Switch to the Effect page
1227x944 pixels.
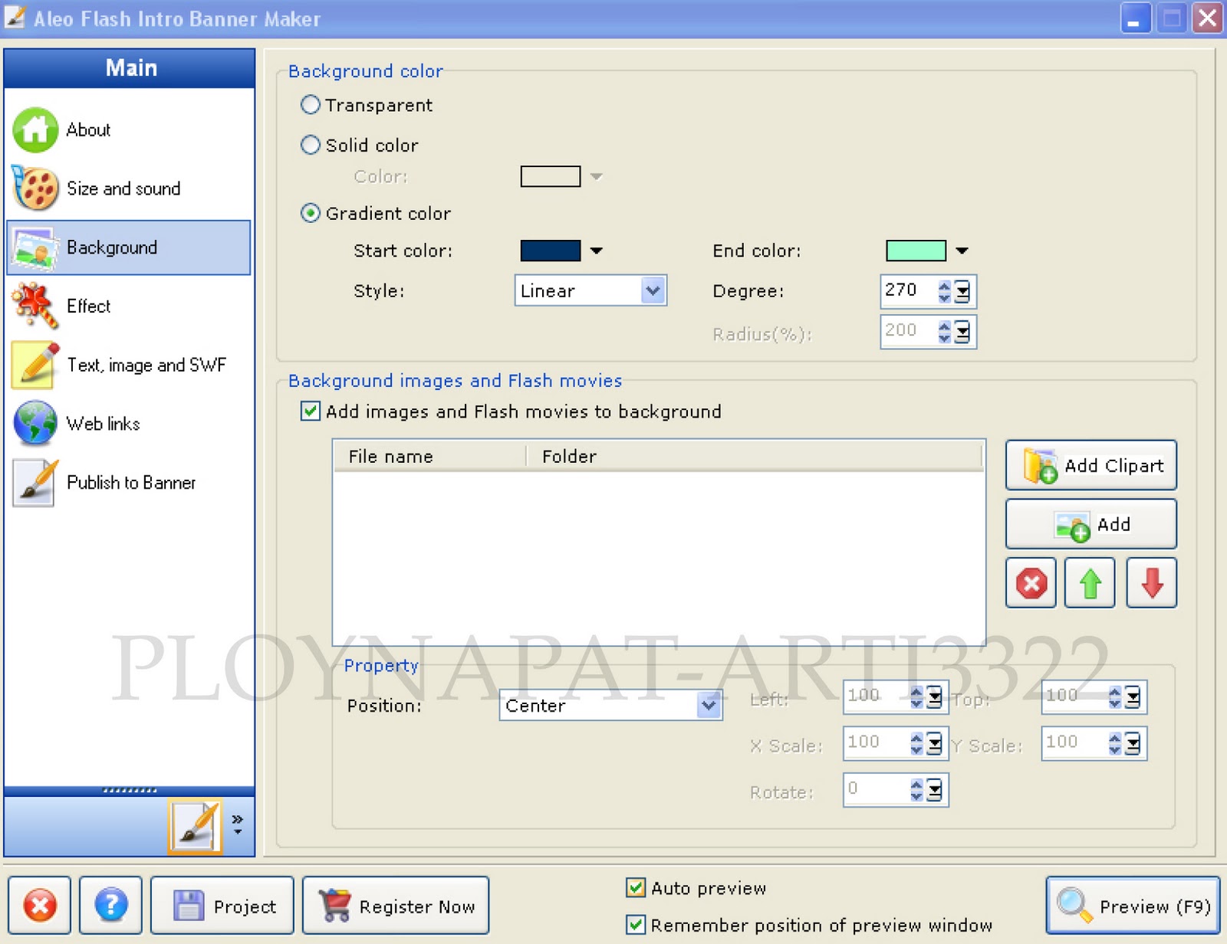click(88, 306)
